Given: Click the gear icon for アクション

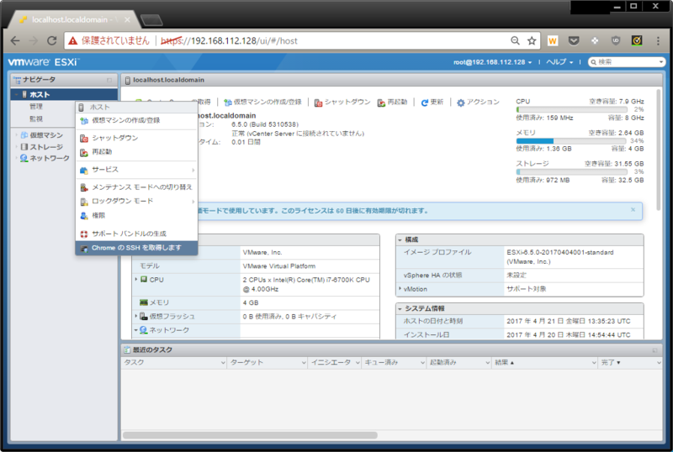Looking at the screenshot, I should [x=460, y=102].
